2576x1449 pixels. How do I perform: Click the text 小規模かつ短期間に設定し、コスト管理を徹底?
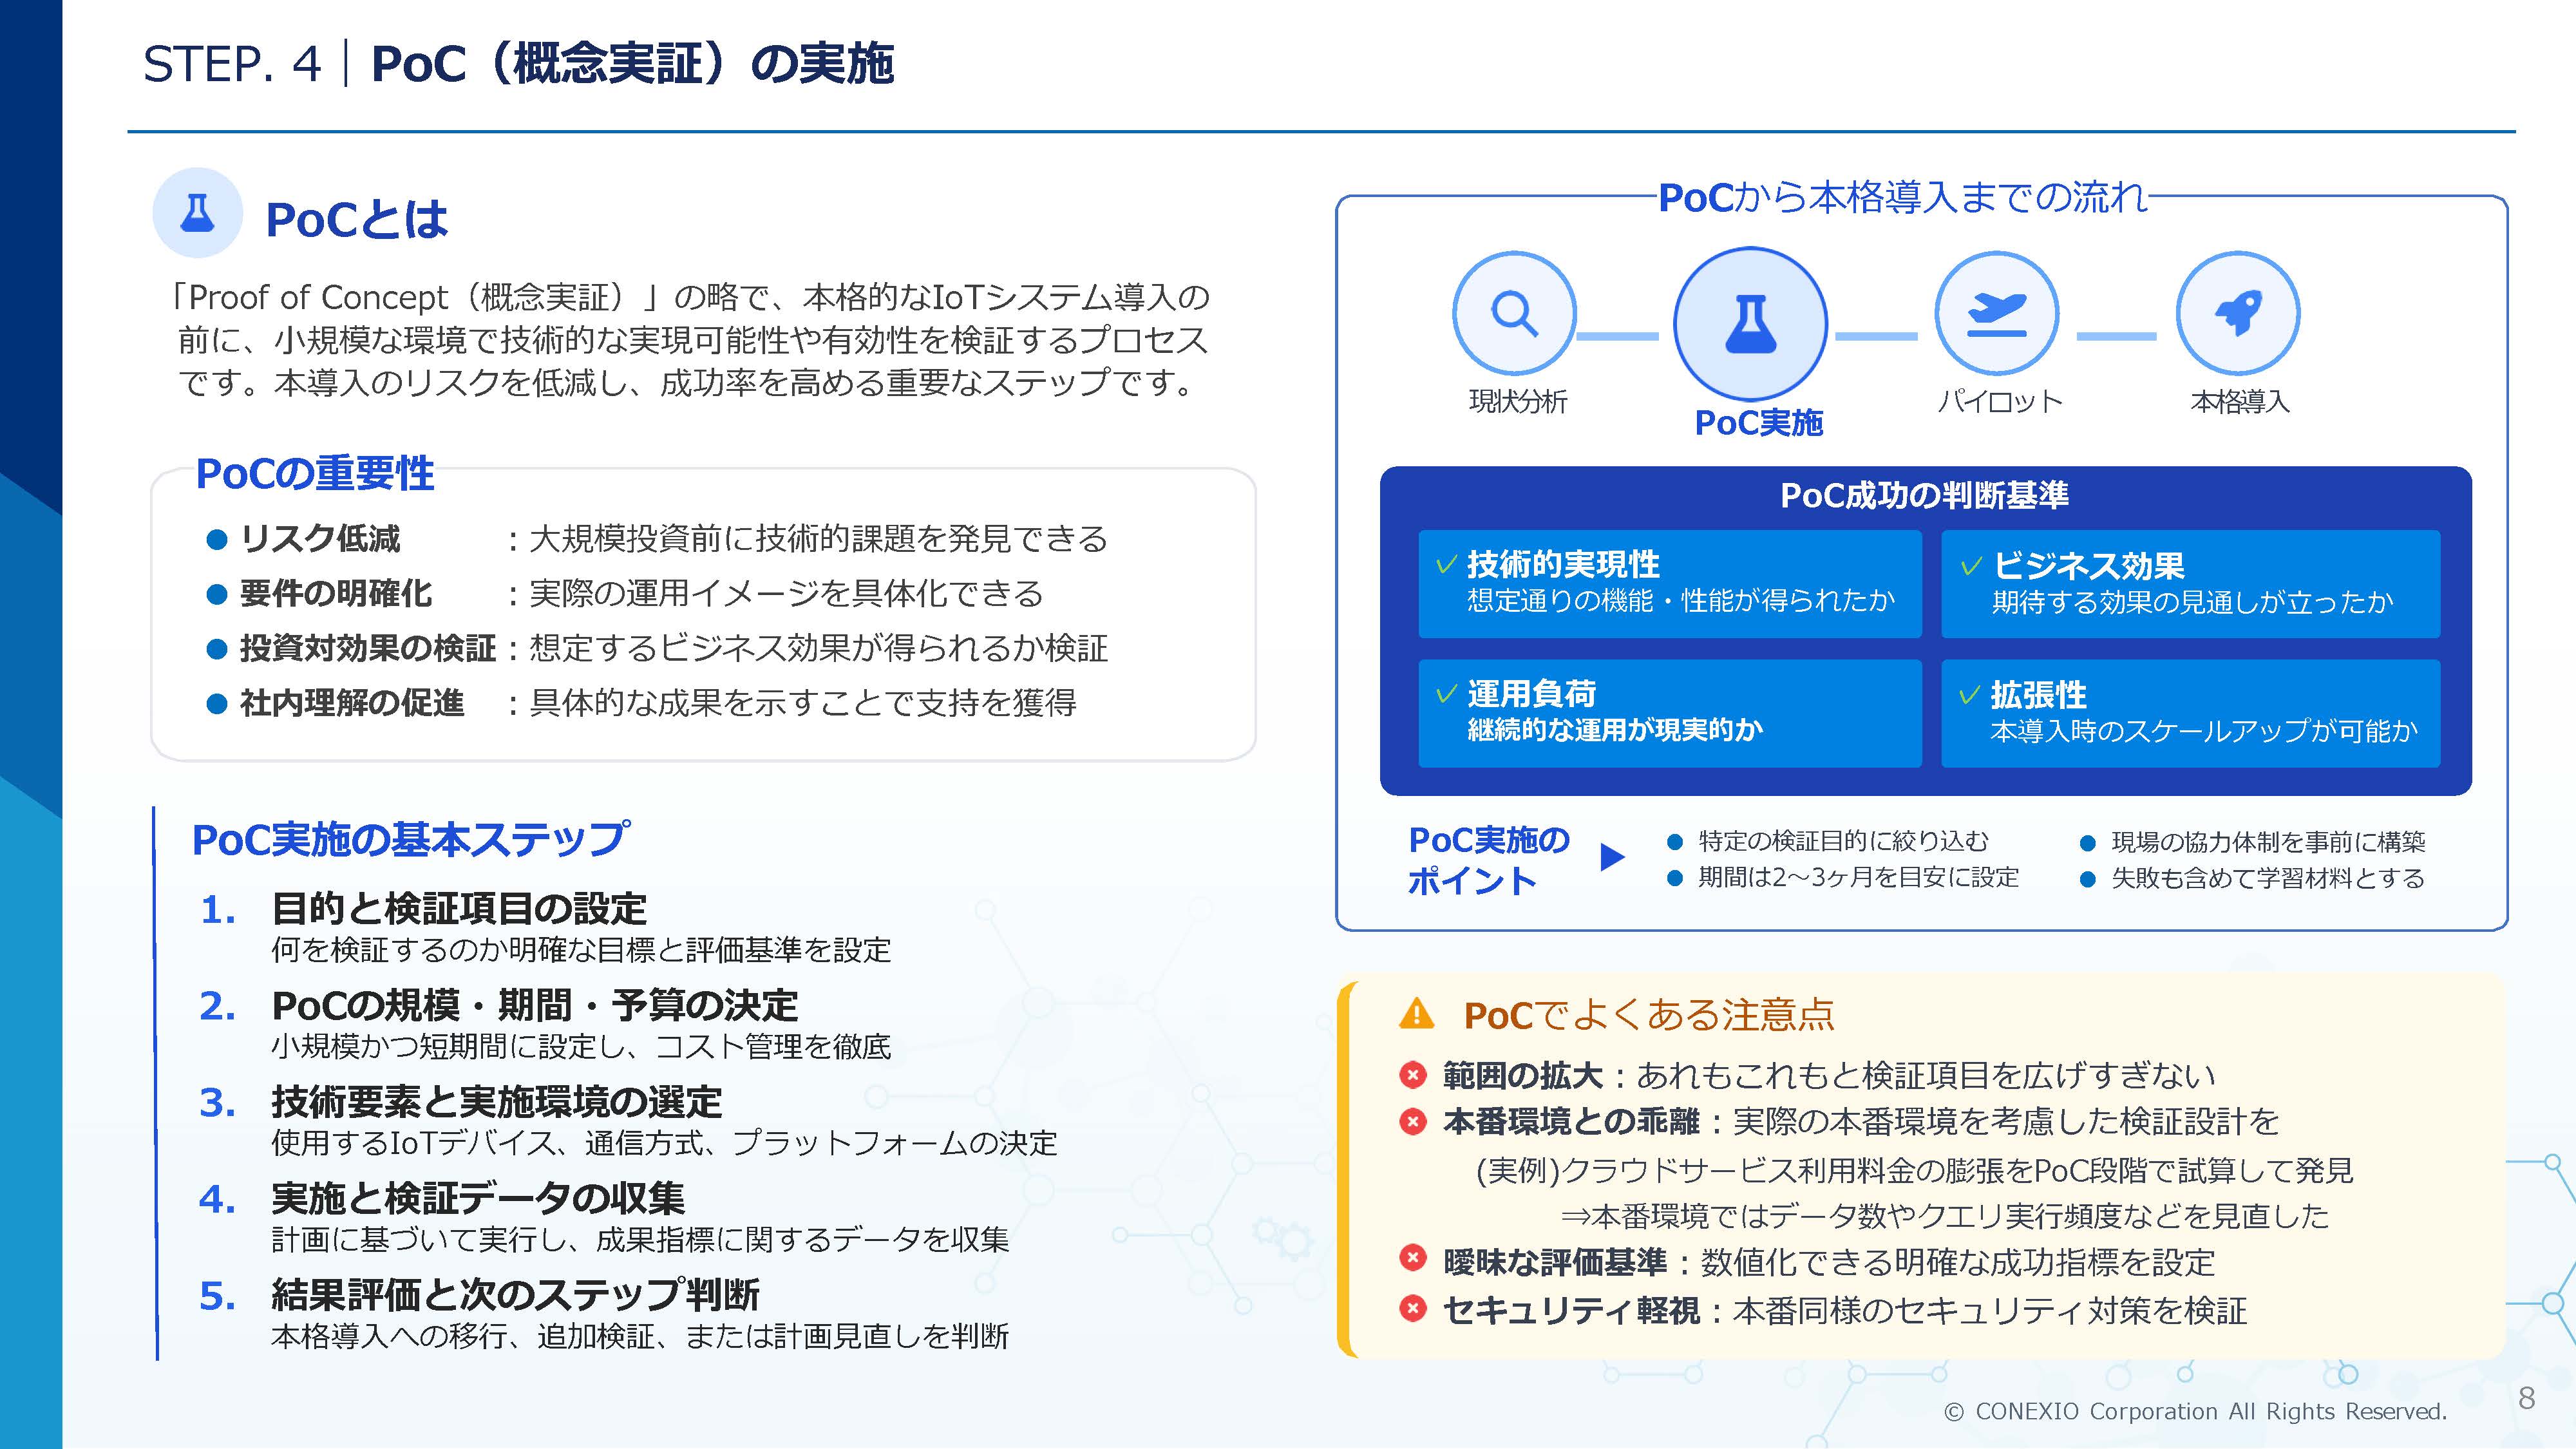click(x=581, y=1047)
